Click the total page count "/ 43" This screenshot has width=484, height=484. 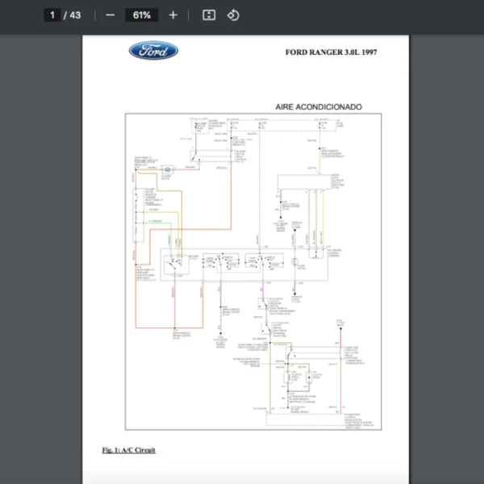[73, 15]
